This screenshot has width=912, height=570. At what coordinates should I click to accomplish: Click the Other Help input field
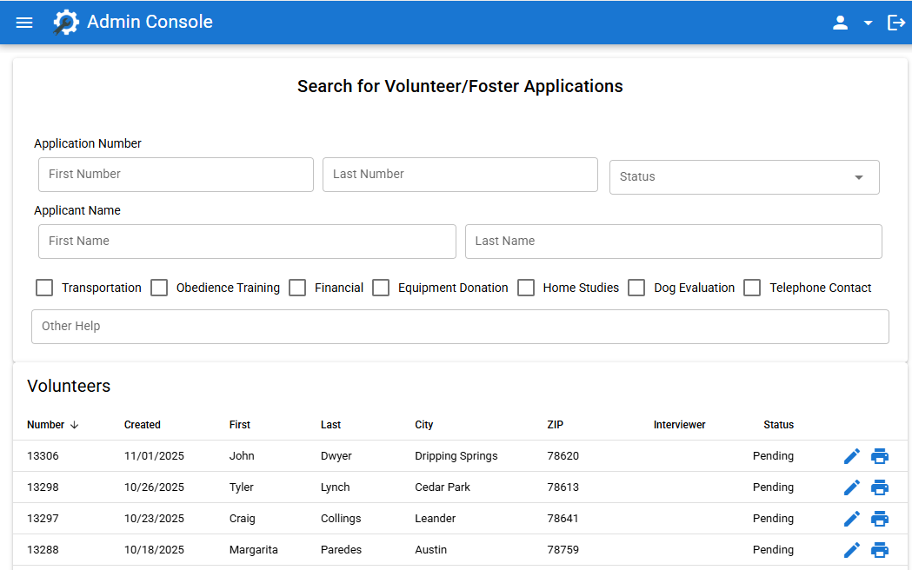460,327
